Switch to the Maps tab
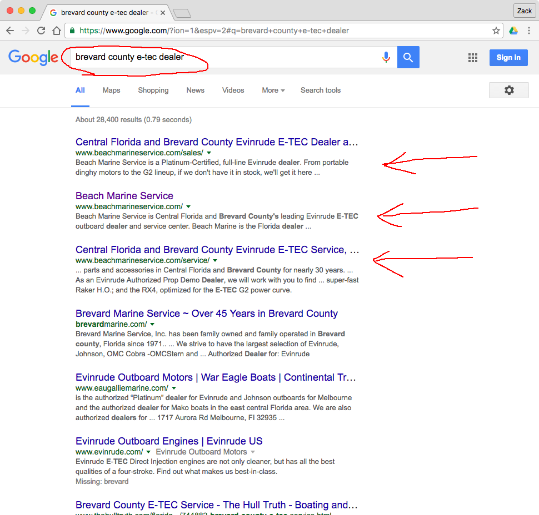Image resolution: width=539 pixels, height=515 pixels. (111, 90)
